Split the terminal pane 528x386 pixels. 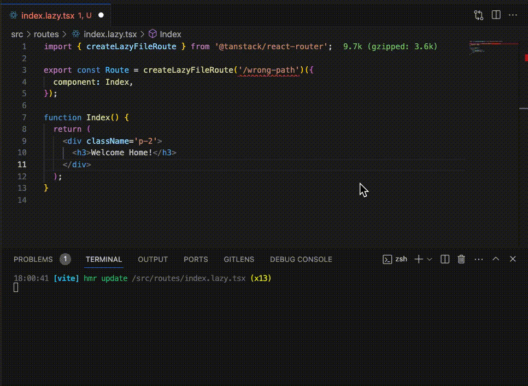445,259
